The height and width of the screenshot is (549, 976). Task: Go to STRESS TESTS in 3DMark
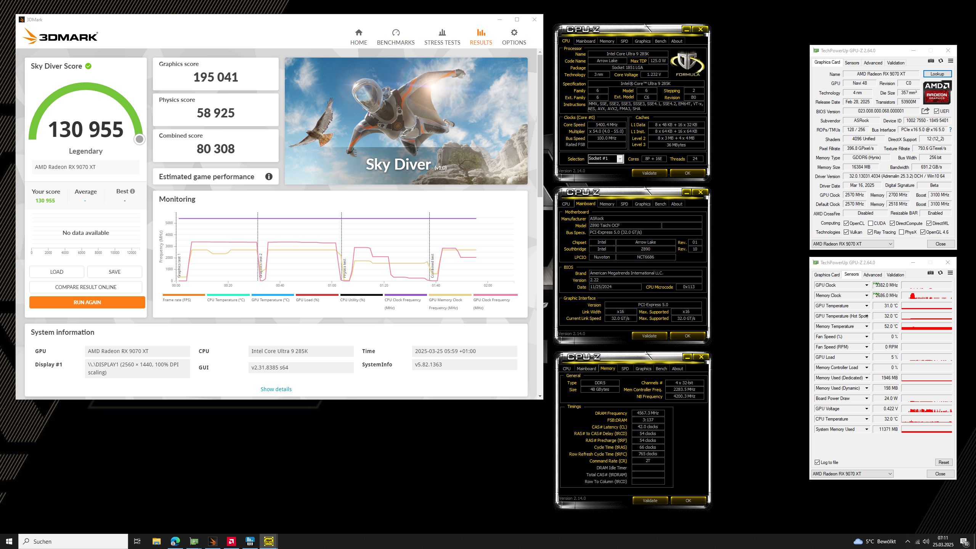click(442, 37)
